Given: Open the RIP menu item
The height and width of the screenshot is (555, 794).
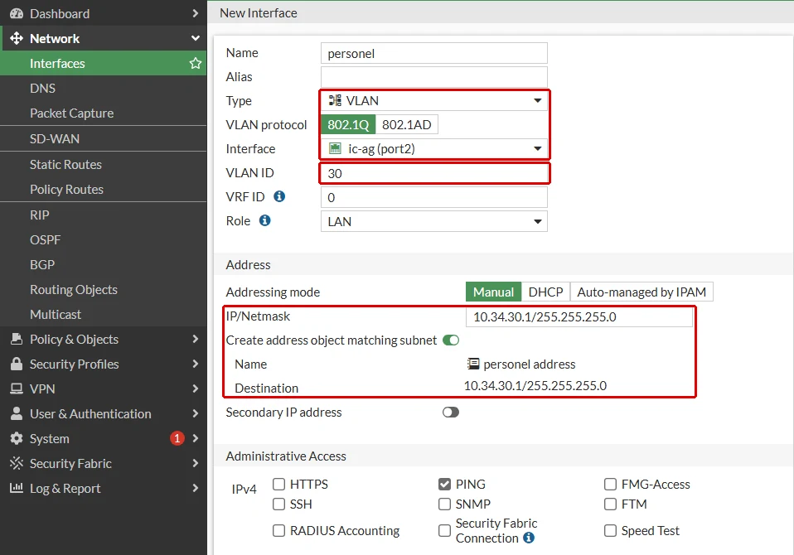Looking at the screenshot, I should (x=104, y=215).
